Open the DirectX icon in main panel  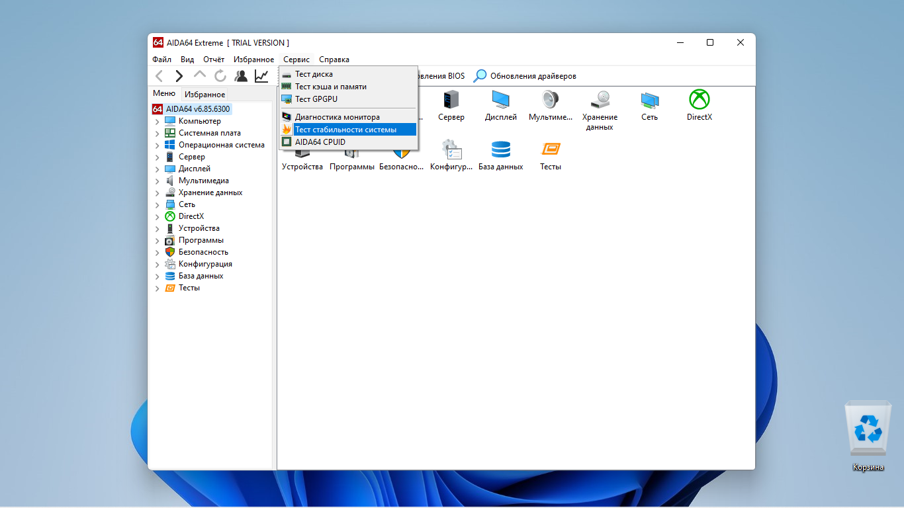699,100
